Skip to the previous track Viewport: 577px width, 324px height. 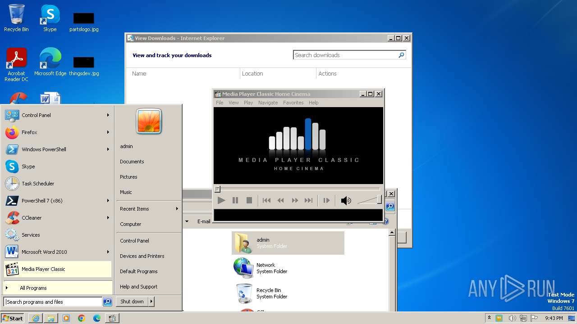(x=266, y=200)
